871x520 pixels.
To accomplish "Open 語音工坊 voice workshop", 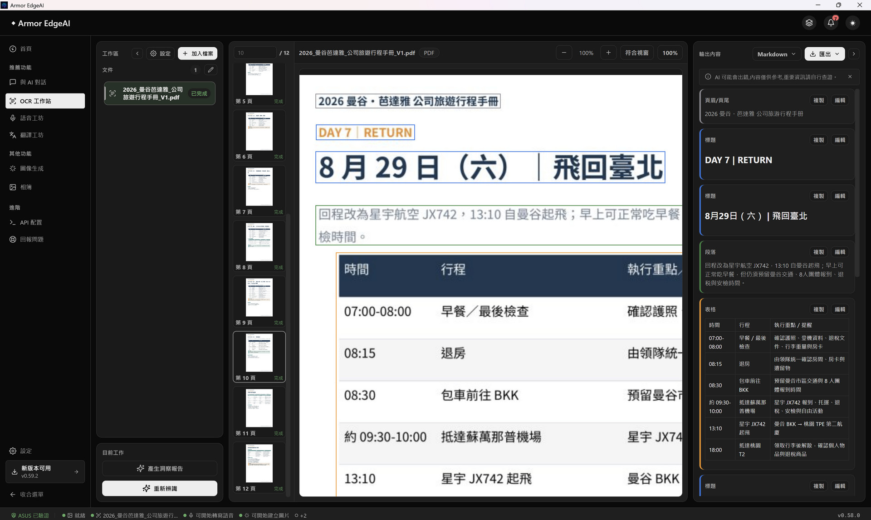I will tap(45, 118).
